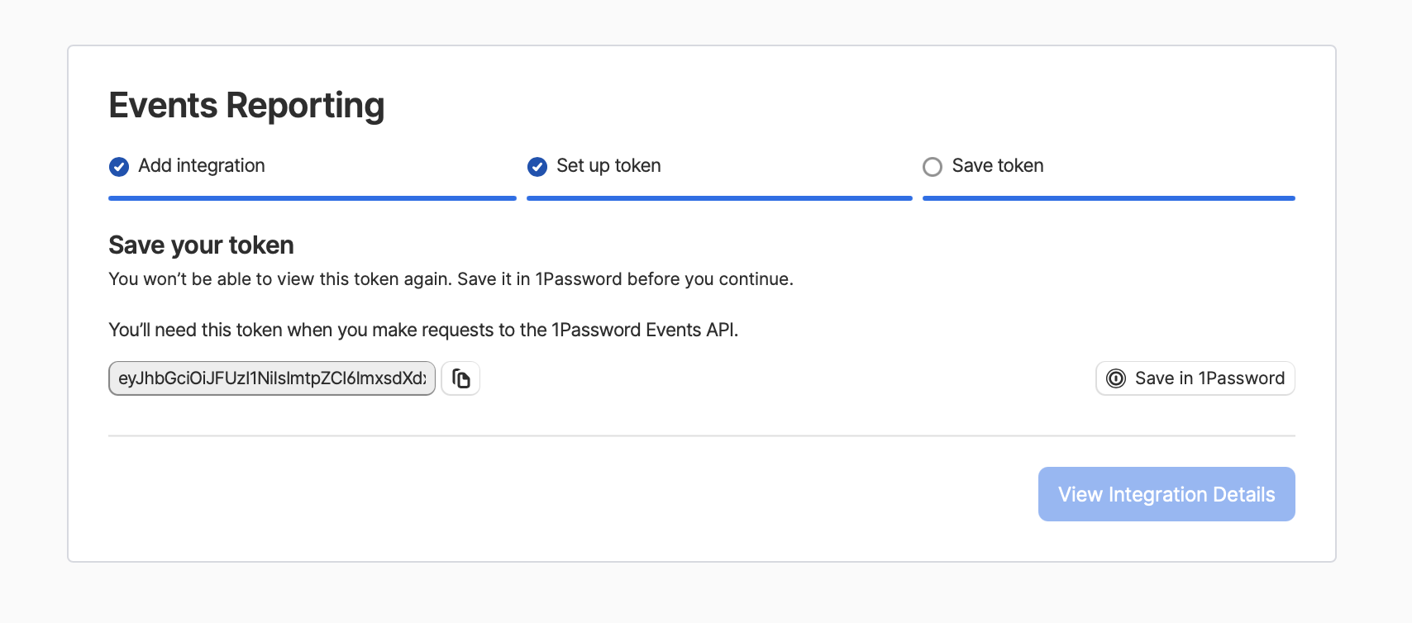Click the Add integration checkmark icon
Image resolution: width=1412 pixels, height=623 pixels.
119,167
